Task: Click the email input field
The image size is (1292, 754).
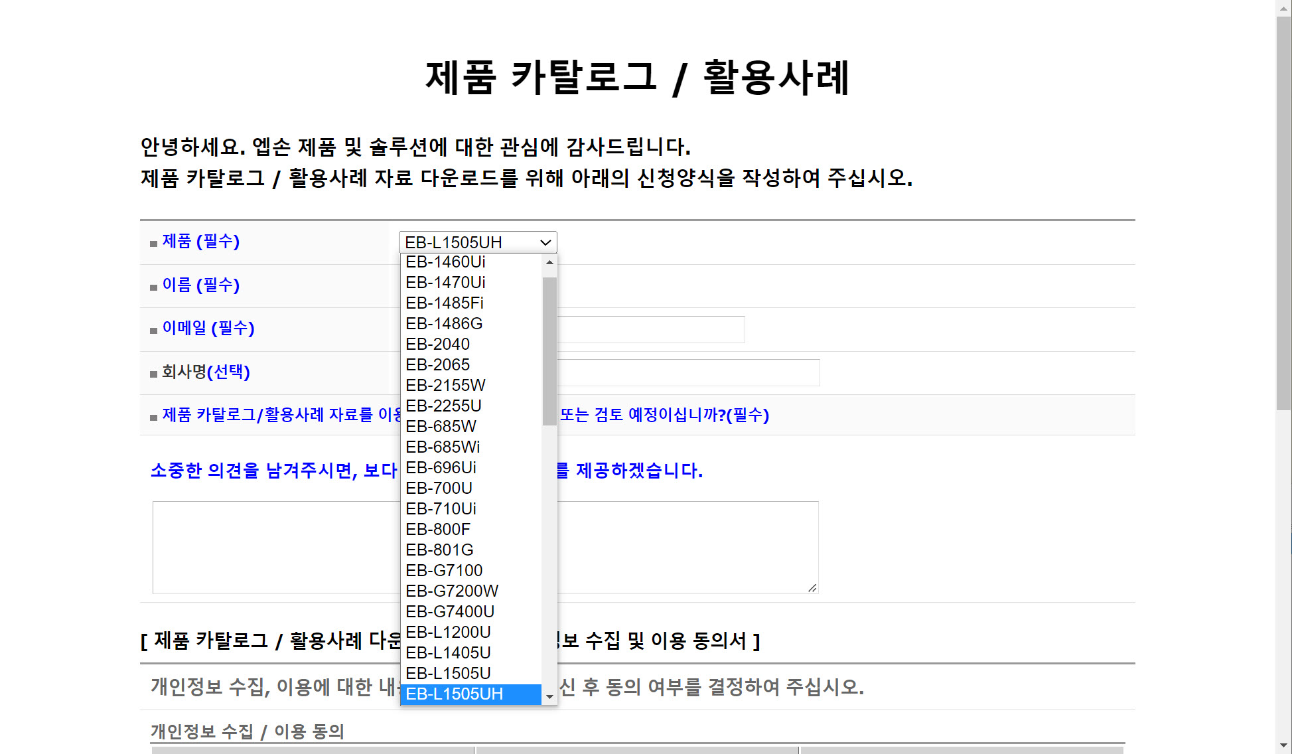Action: click(x=650, y=330)
